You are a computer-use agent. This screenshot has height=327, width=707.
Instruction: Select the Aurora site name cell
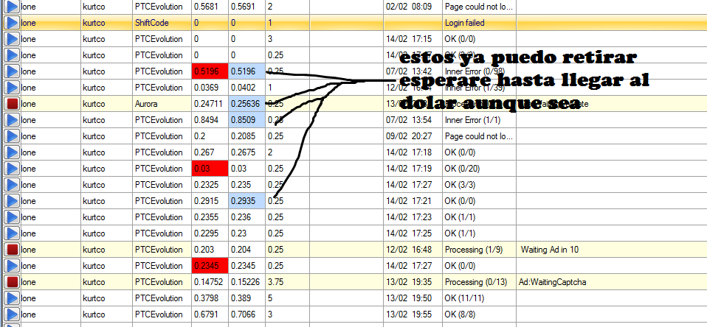pos(162,104)
